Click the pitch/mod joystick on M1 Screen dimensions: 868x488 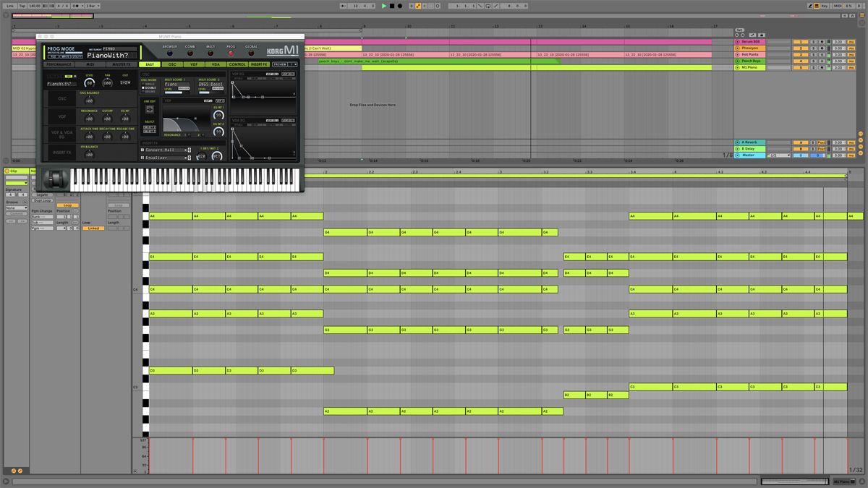pyautogui.click(x=55, y=179)
